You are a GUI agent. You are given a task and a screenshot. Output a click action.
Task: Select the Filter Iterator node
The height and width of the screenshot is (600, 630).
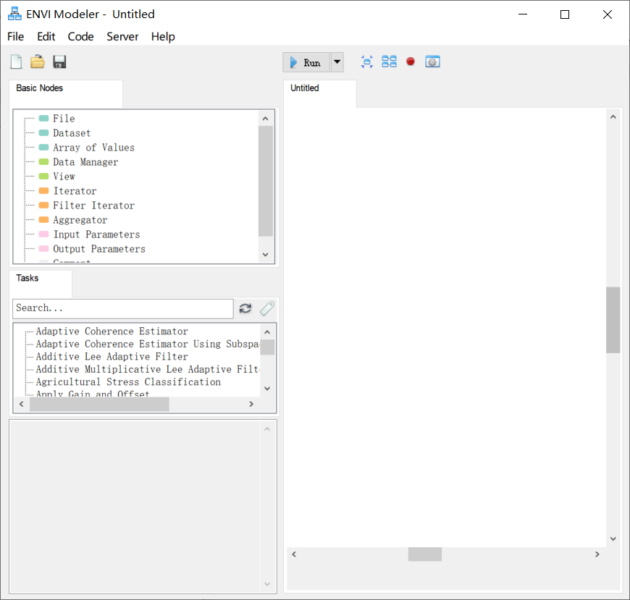[x=93, y=206]
